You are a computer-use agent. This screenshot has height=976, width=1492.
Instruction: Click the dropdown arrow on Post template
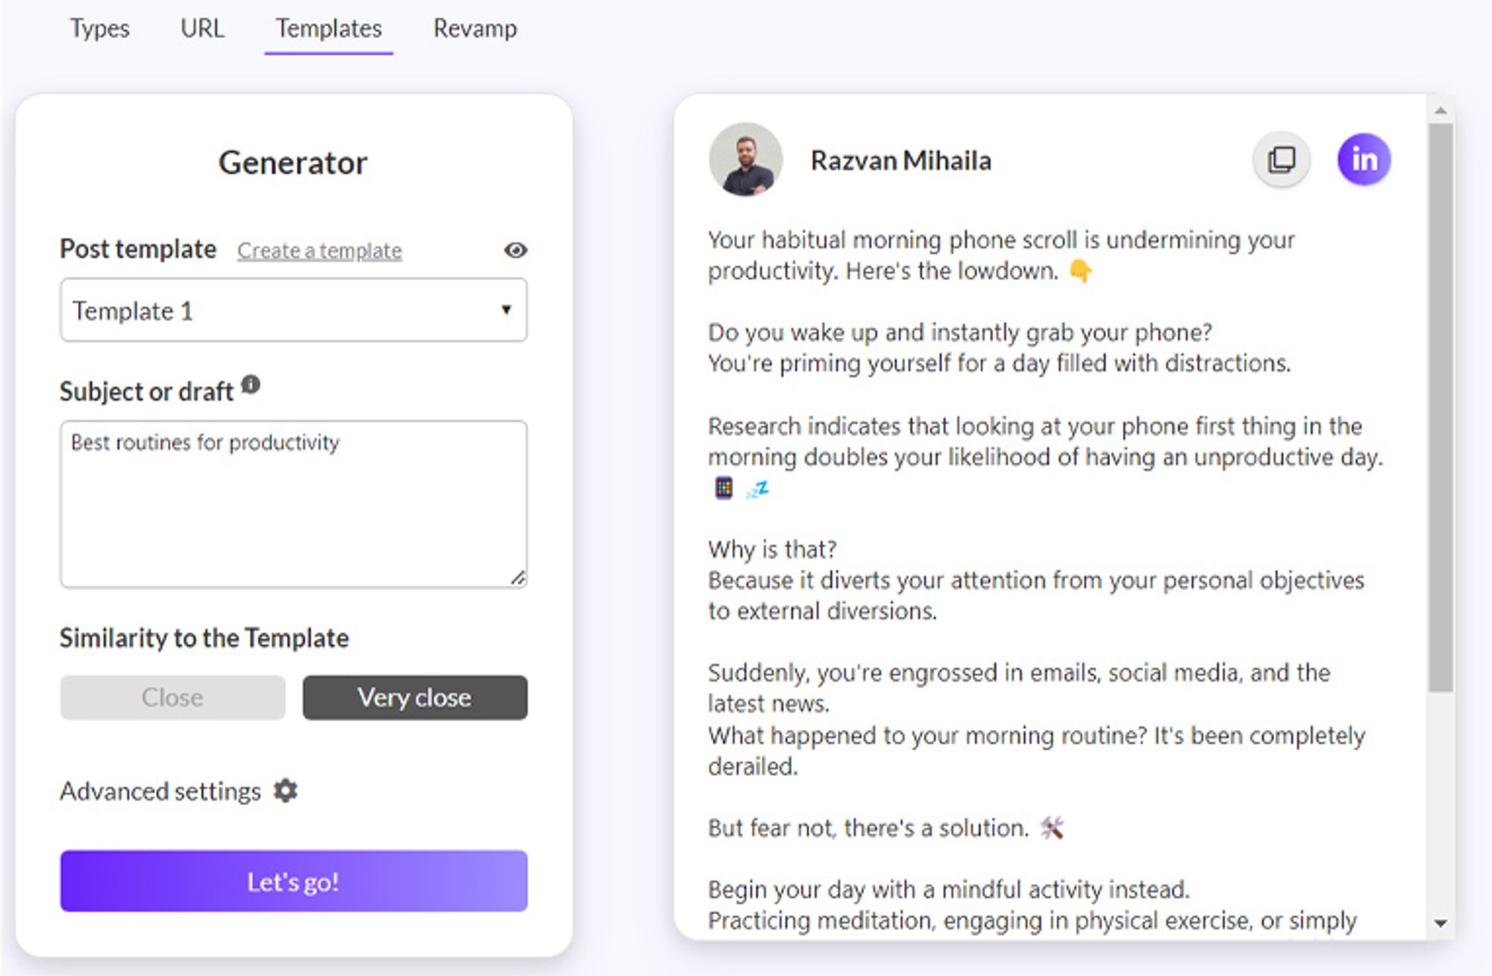point(506,310)
